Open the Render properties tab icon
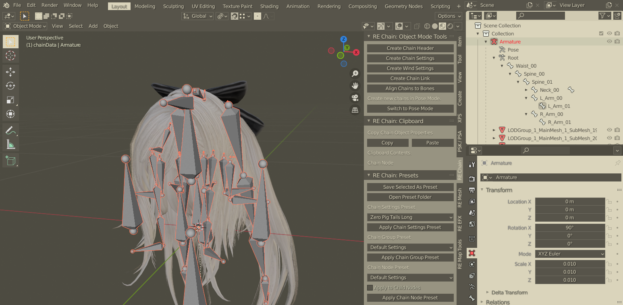The image size is (623, 305). (472, 178)
